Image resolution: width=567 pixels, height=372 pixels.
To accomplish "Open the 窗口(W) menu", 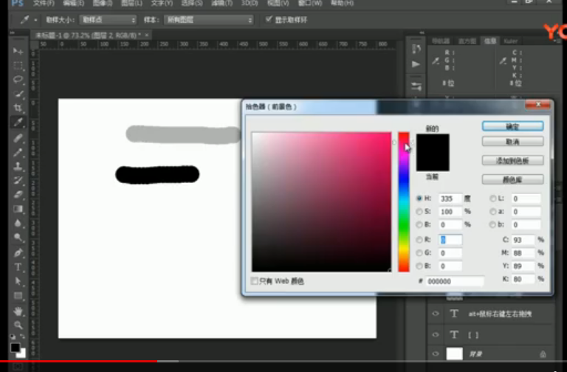I will coord(310,3).
